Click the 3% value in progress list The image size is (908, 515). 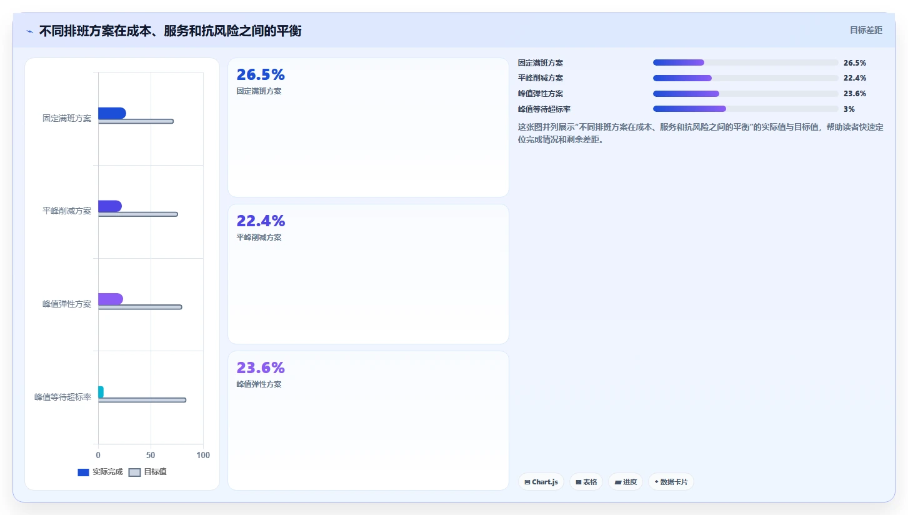[x=849, y=109]
